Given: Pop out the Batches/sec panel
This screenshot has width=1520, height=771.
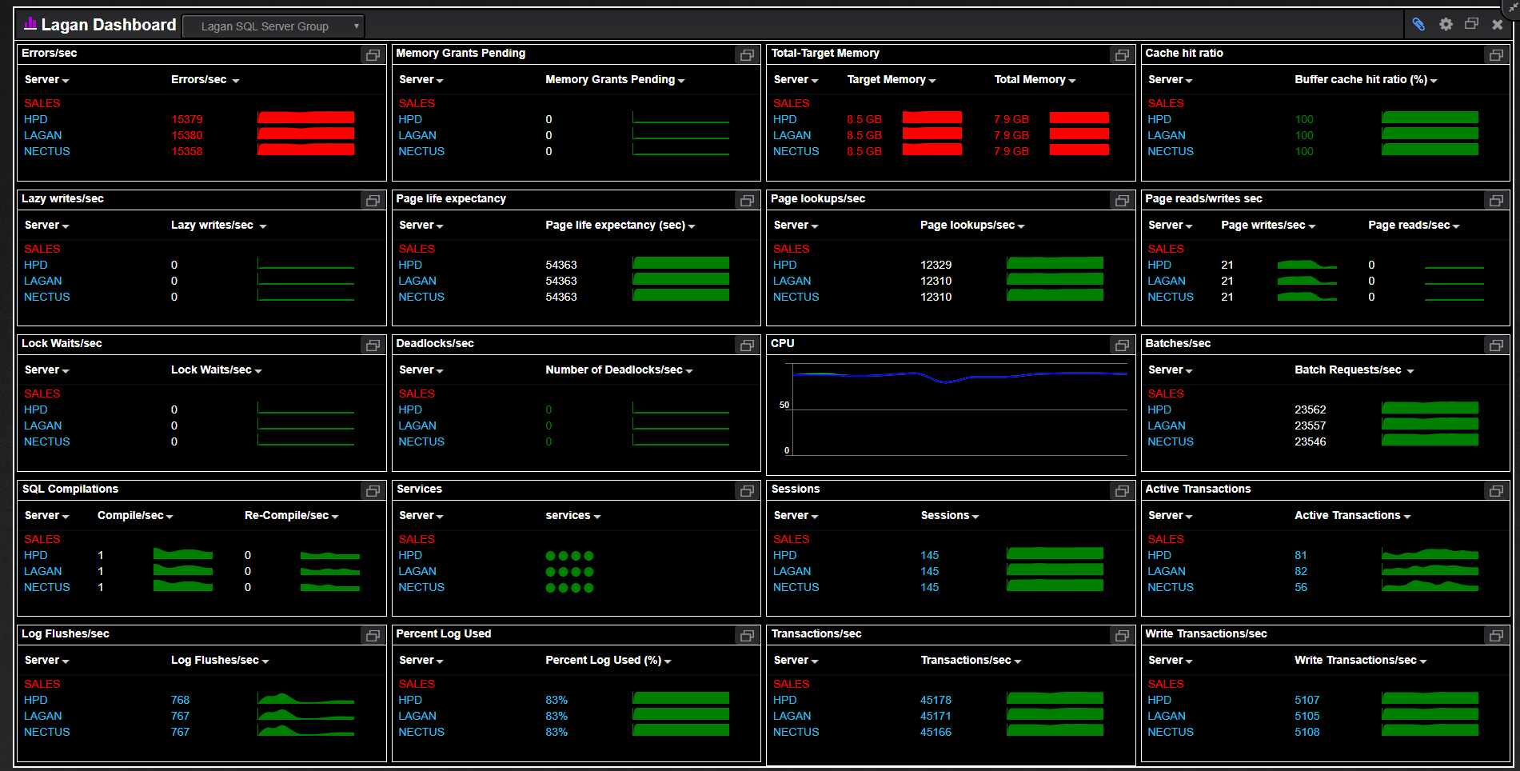Looking at the screenshot, I should click(1496, 346).
